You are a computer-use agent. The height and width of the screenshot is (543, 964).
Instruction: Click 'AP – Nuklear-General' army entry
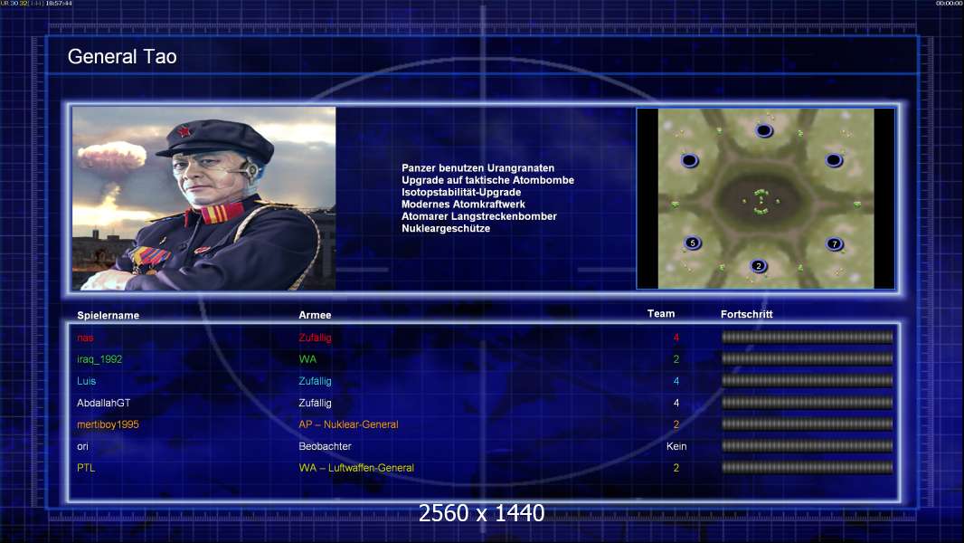(348, 424)
